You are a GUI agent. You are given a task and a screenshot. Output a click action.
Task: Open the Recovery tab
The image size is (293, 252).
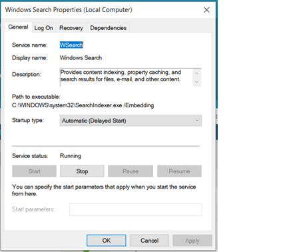click(x=71, y=28)
